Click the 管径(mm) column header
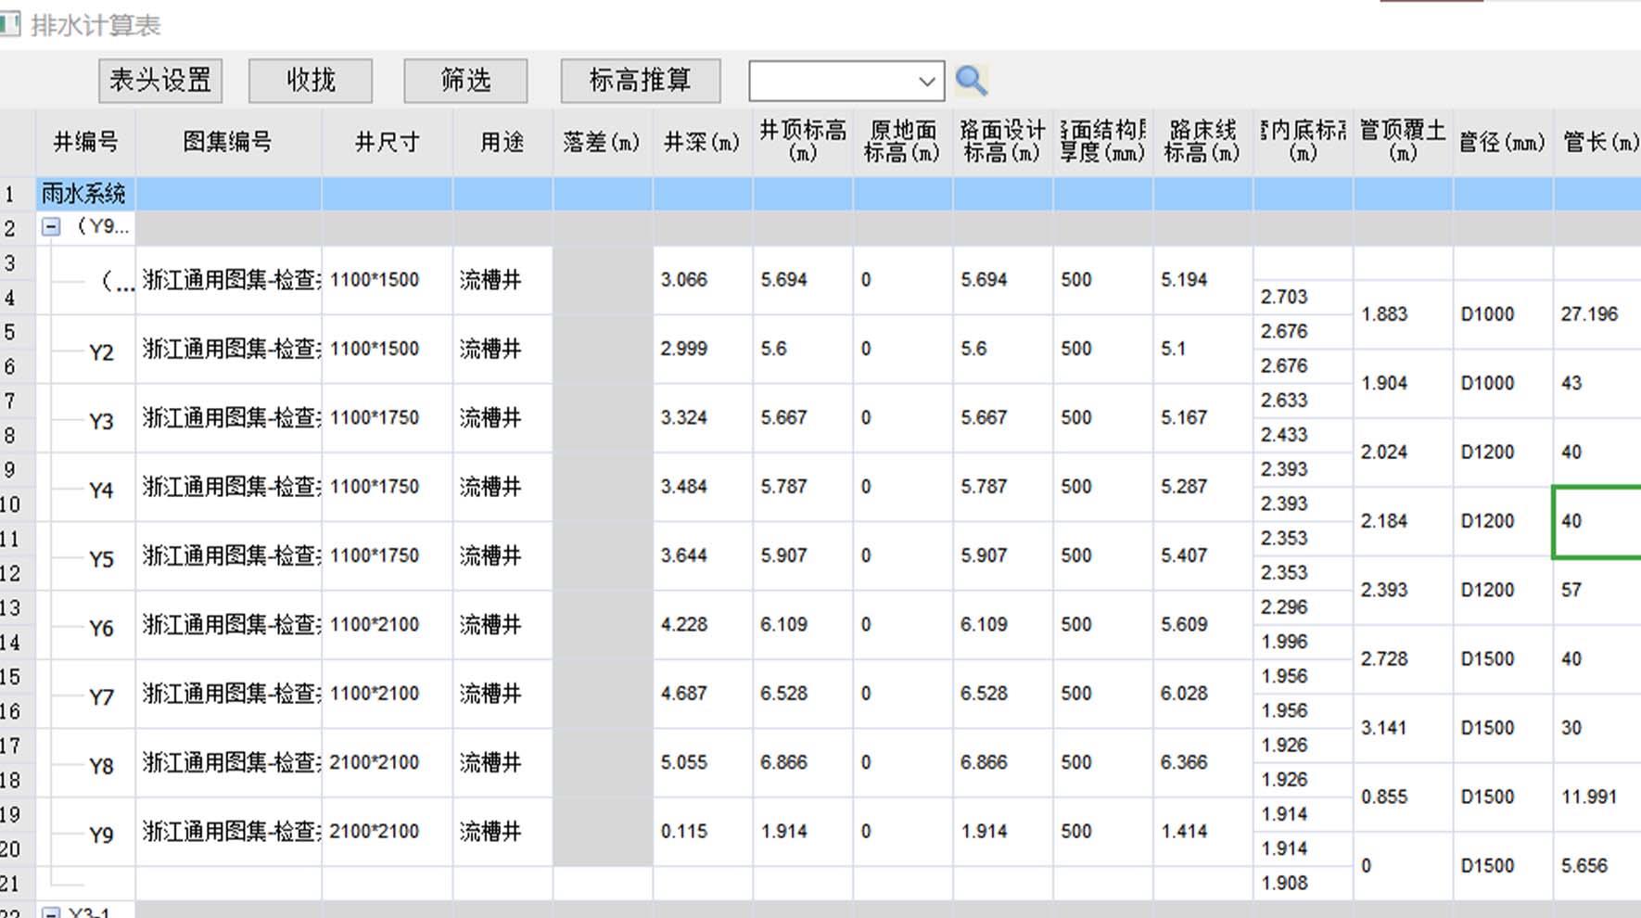1641x918 pixels. [x=1503, y=142]
